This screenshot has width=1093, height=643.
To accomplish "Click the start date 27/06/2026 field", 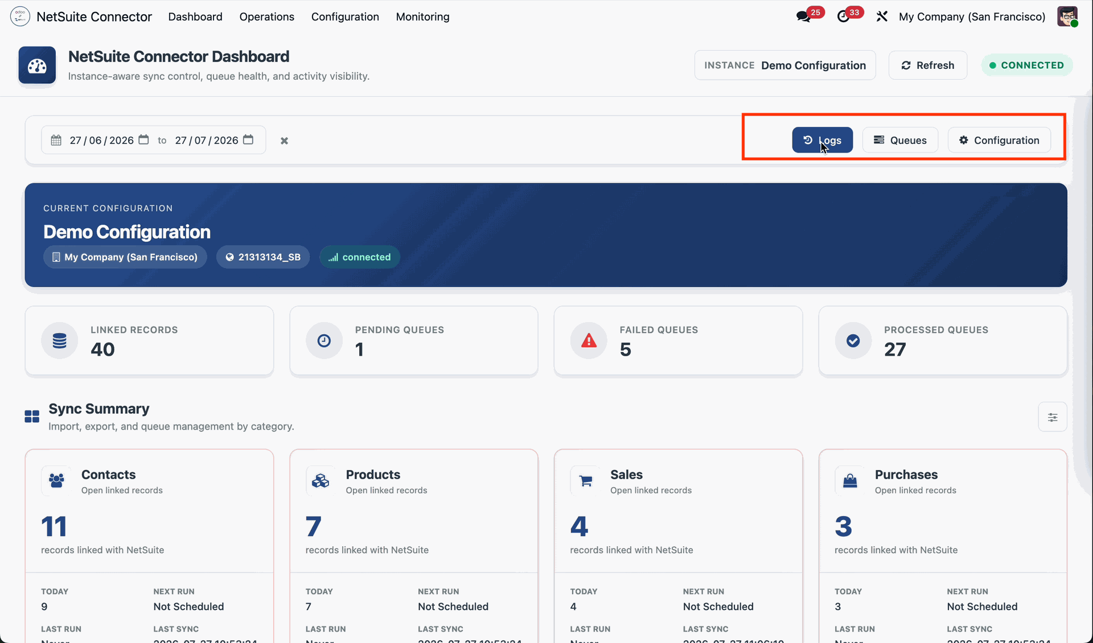I will (x=101, y=140).
